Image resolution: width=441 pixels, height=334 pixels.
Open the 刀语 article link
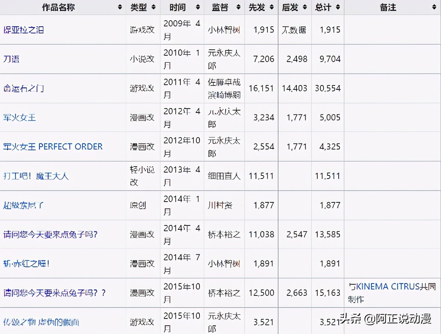click(x=11, y=58)
